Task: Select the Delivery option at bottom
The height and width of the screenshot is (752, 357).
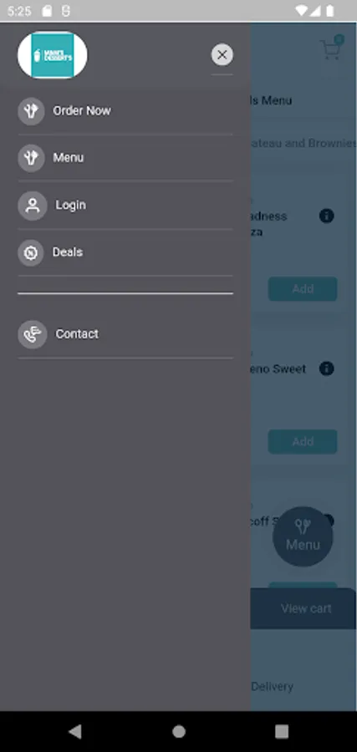Action: (x=272, y=686)
